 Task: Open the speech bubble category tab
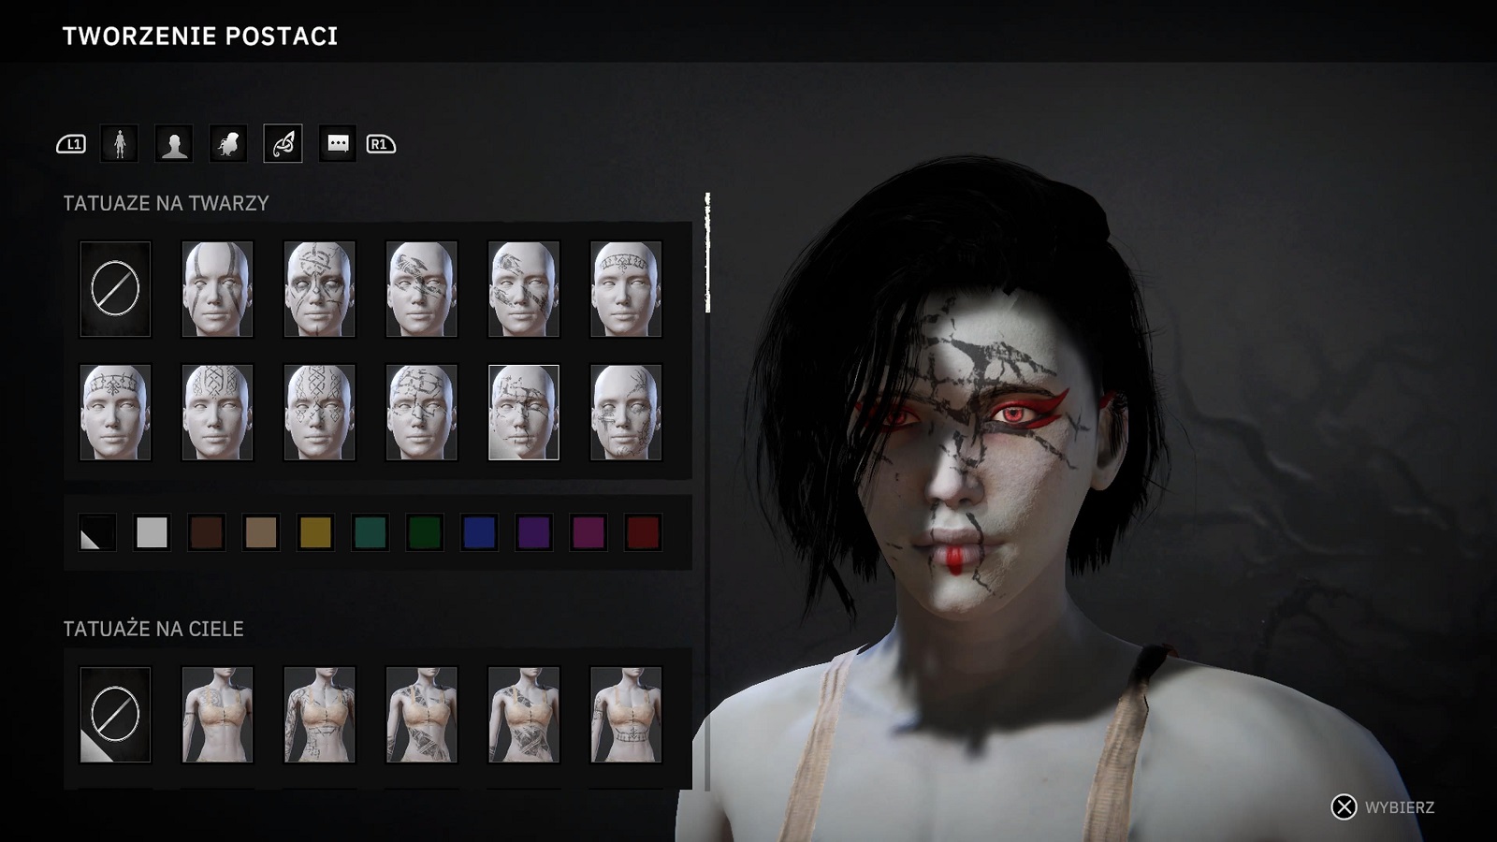[x=338, y=144]
